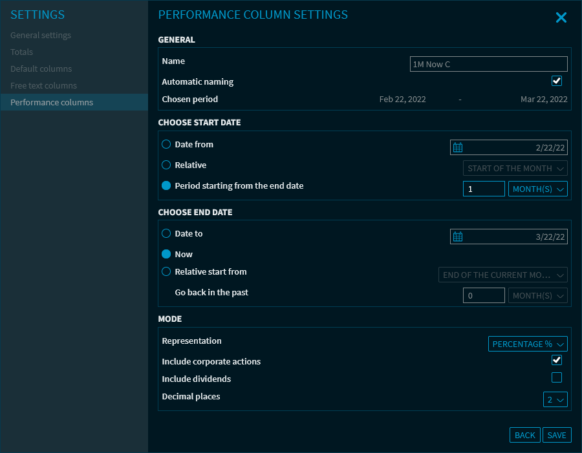
Task: Click the Name text input field
Action: (488, 64)
